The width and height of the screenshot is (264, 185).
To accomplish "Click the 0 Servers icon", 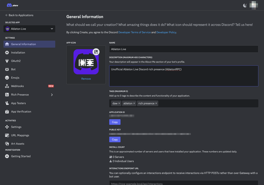I will coord(111,157).
